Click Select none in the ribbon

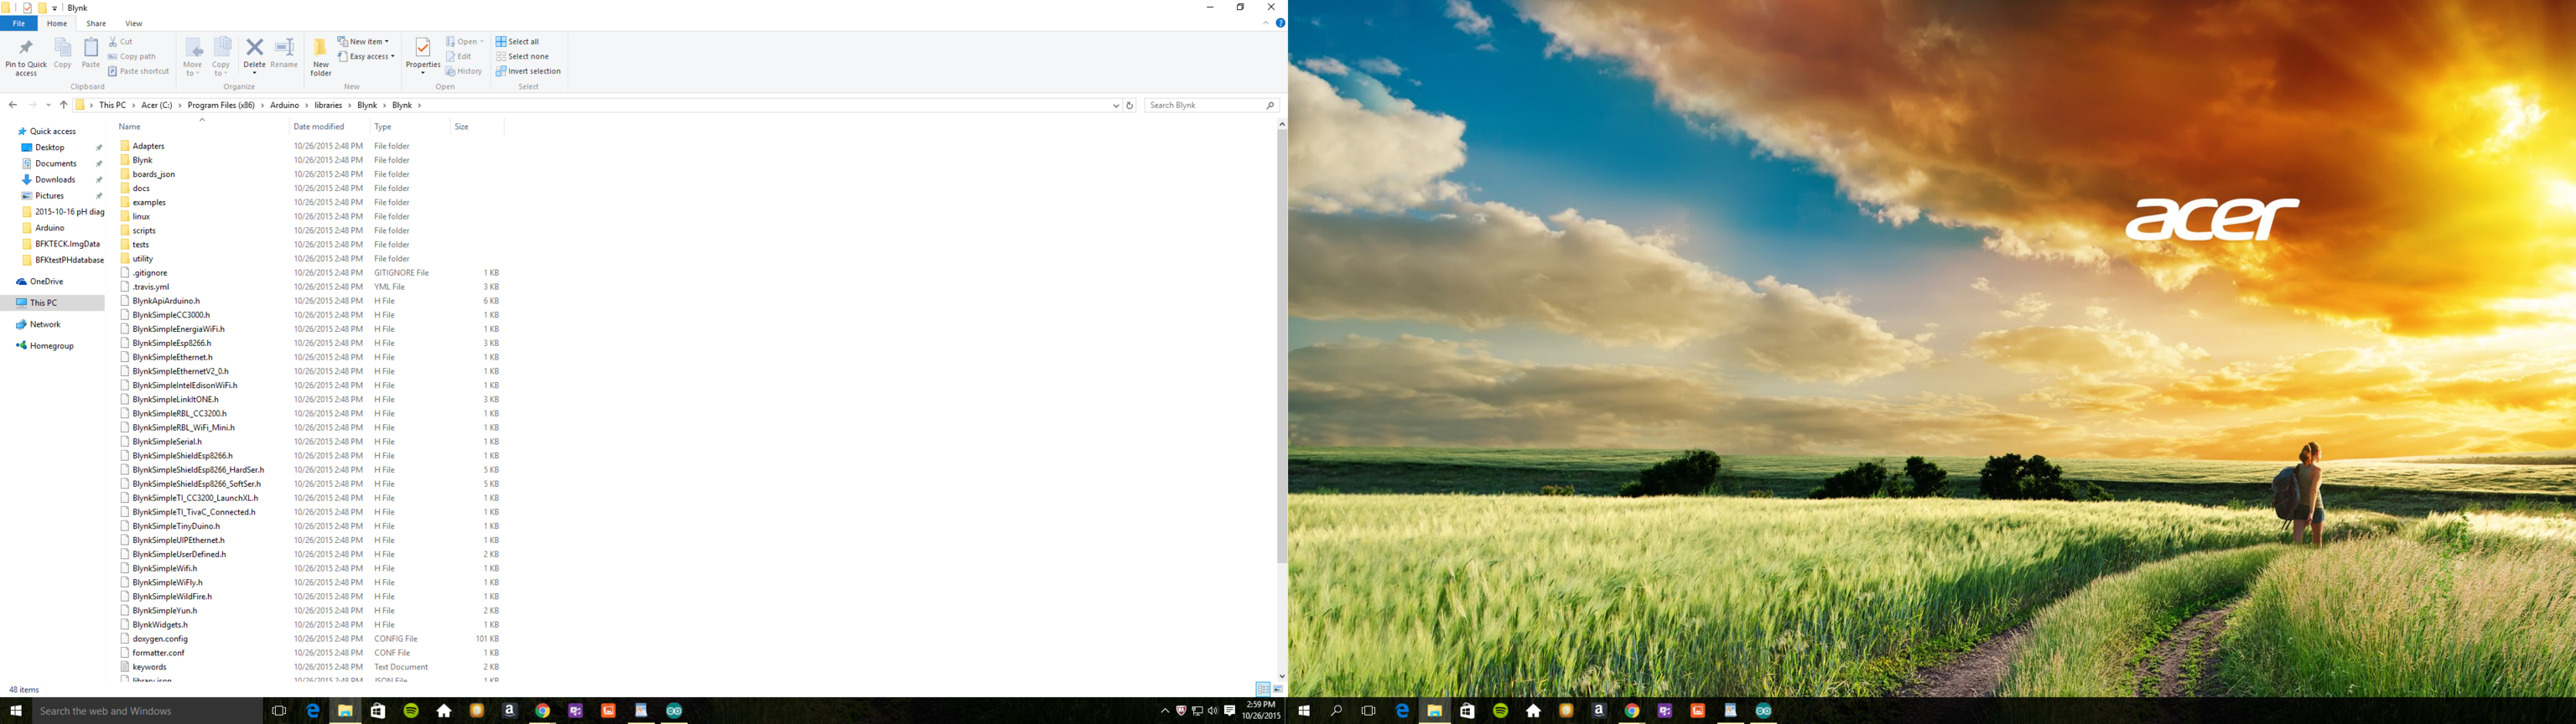pos(522,57)
